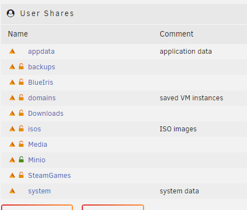
Task: Open the domains share link
Action: pos(42,98)
